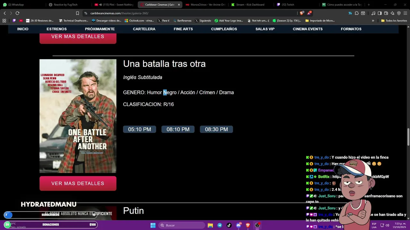The image size is (410, 230).
Task: Switch to the Plini - Sweet Nothing tab
Action: coord(114,4)
